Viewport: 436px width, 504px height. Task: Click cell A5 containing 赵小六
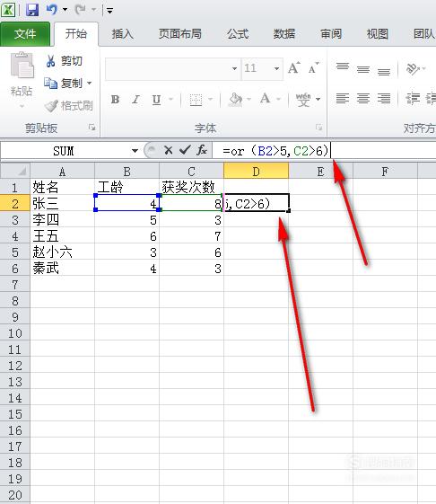click(x=62, y=252)
